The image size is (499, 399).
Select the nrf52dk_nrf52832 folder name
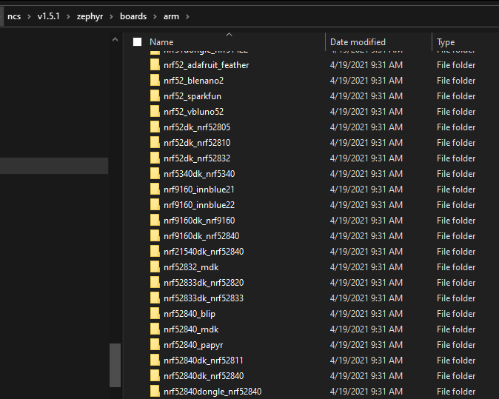click(197, 158)
